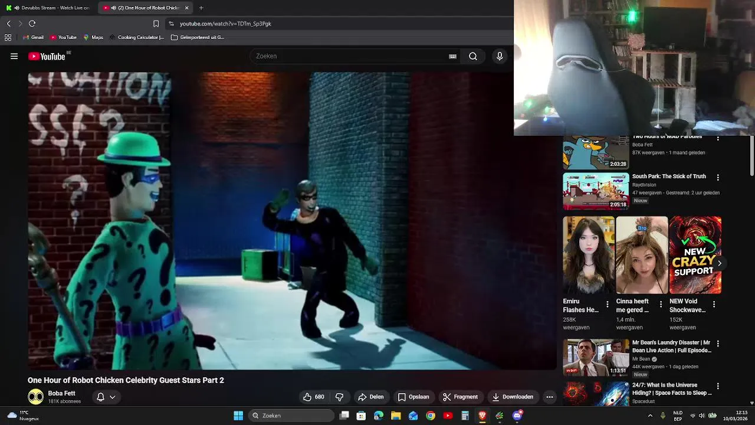Click the search magnifier button

point(473,56)
